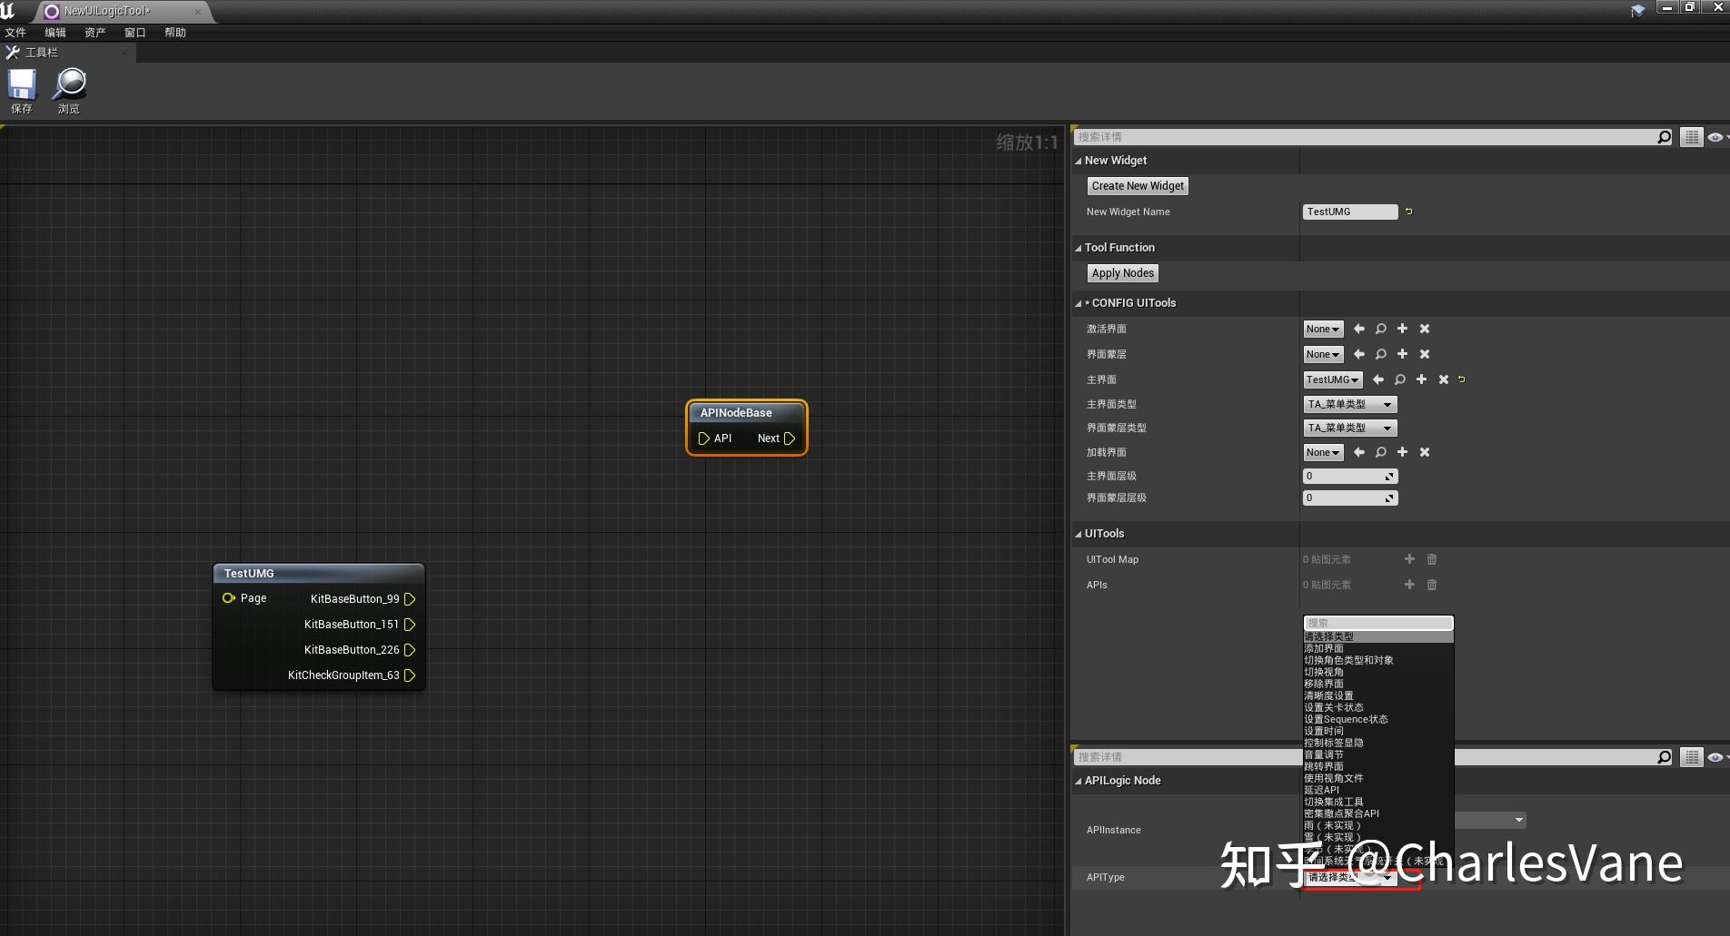This screenshot has height=936, width=1730.
Task: Clear the 加载界面 reference with its X icon
Action: click(x=1425, y=452)
